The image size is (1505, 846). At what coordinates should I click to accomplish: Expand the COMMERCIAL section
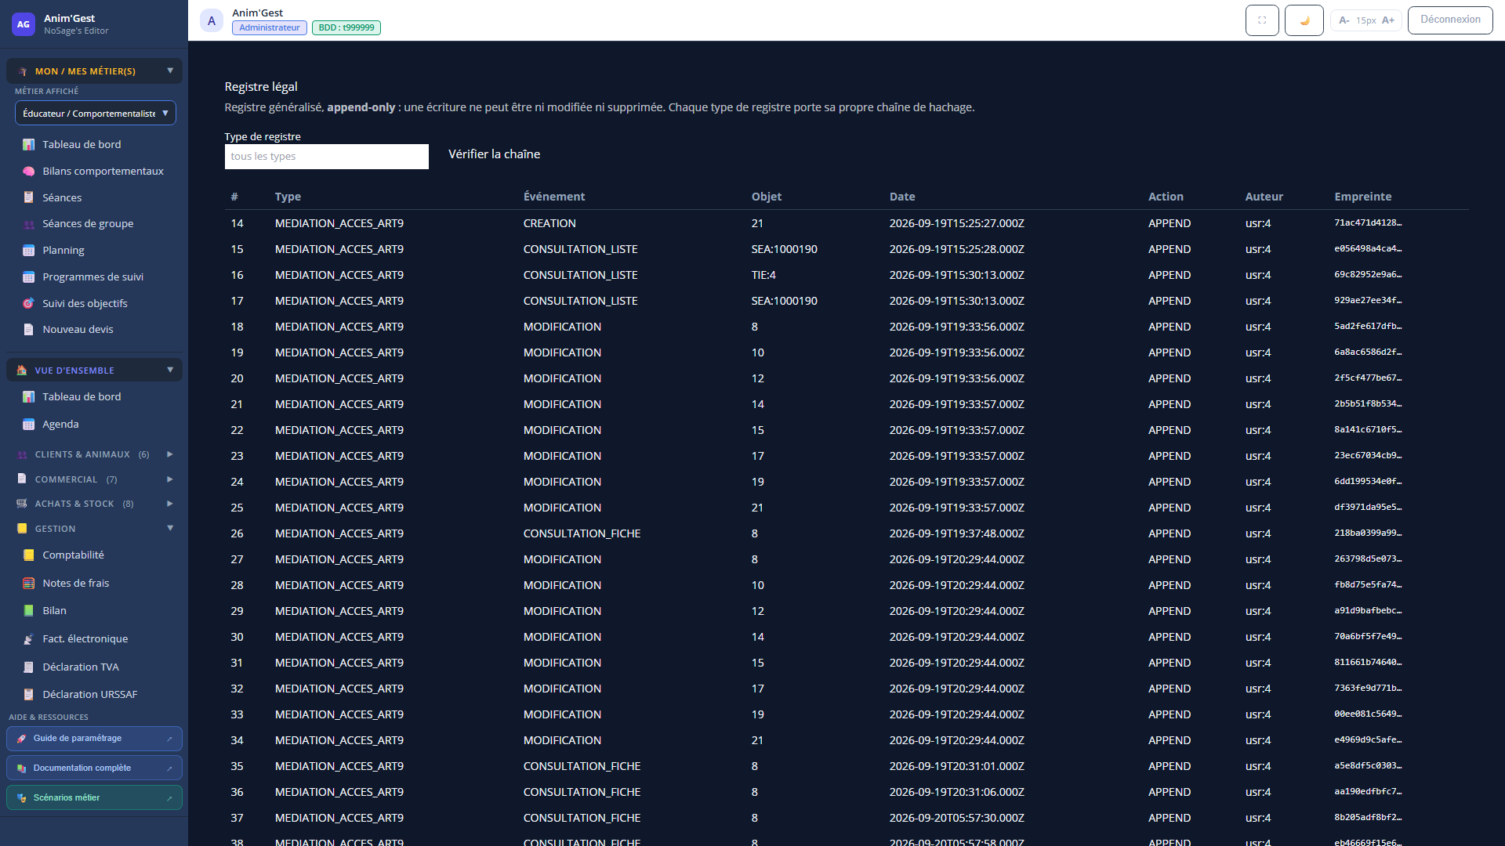(x=94, y=479)
